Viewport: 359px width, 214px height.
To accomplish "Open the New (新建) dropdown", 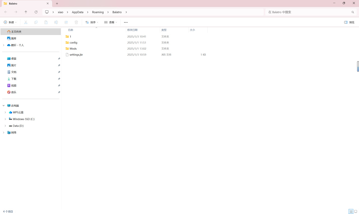I will click(x=10, y=22).
